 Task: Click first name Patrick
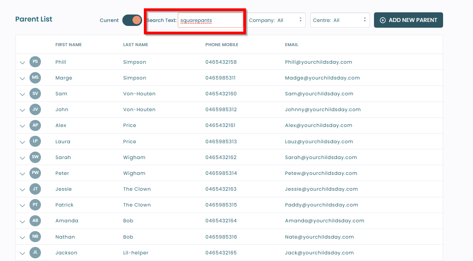point(65,205)
